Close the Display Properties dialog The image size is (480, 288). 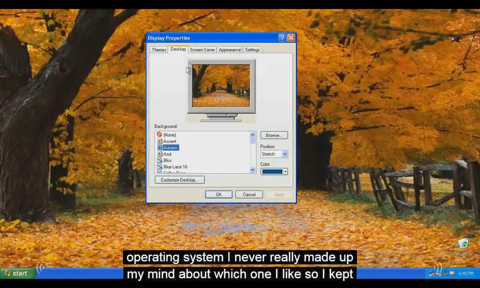(291, 38)
